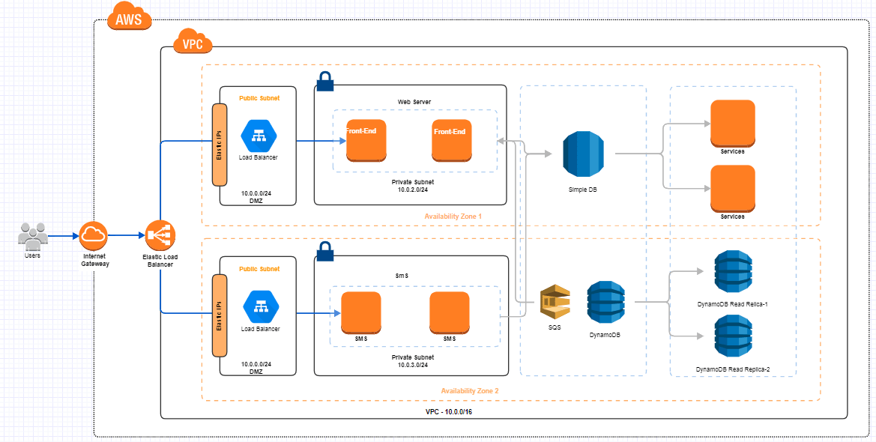Click the padlock icon above SMS subnet
This screenshot has height=442, width=876.
click(x=324, y=252)
